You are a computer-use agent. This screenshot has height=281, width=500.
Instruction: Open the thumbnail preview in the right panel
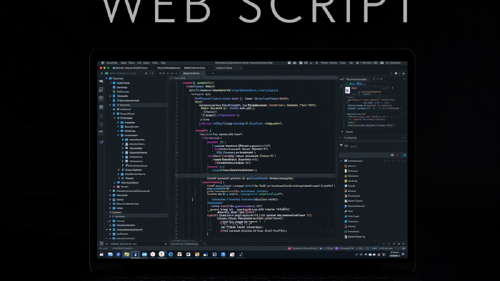pyautogui.click(x=348, y=91)
